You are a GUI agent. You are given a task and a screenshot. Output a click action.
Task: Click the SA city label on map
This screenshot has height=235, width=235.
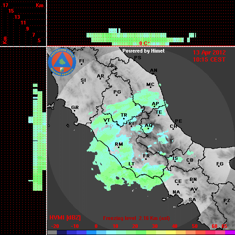pos(192,200)
